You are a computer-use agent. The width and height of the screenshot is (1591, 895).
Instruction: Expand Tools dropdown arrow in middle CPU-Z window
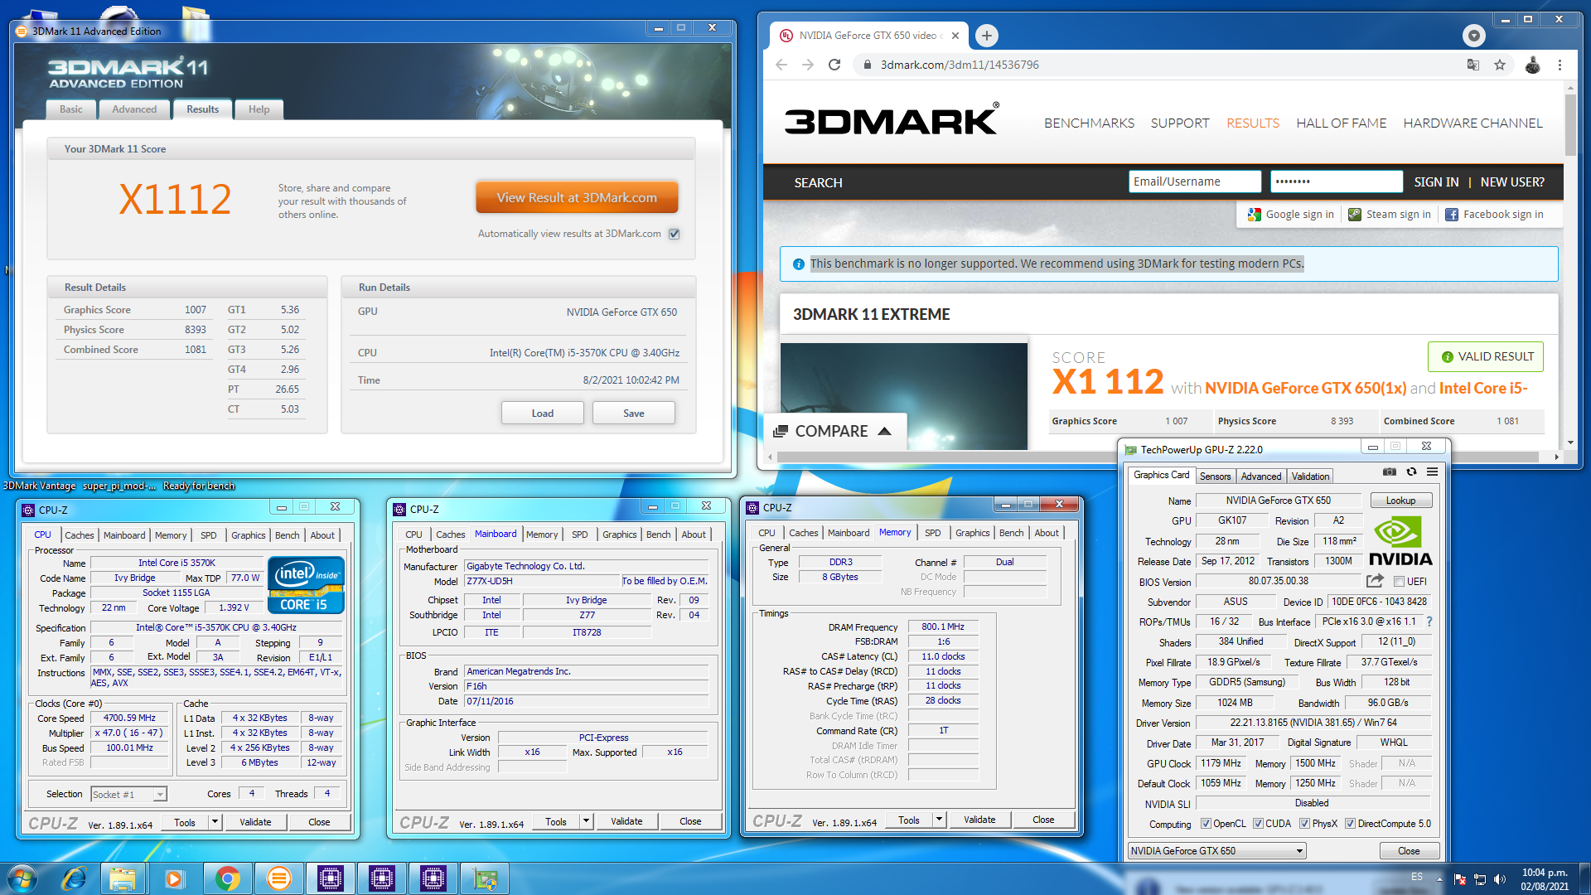(x=586, y=821)
